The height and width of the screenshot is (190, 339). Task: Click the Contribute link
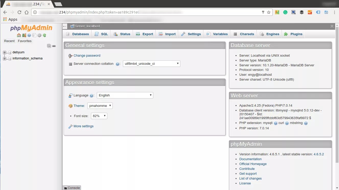[247, 169]
